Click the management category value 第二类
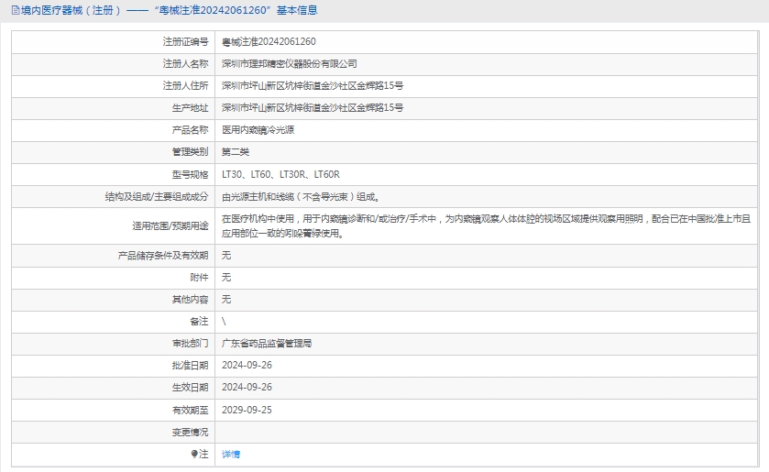The image size is (769, 472). 236,151
